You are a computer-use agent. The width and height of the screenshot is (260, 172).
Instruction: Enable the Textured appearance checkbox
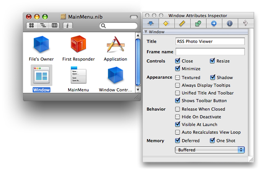coord(177,77)
